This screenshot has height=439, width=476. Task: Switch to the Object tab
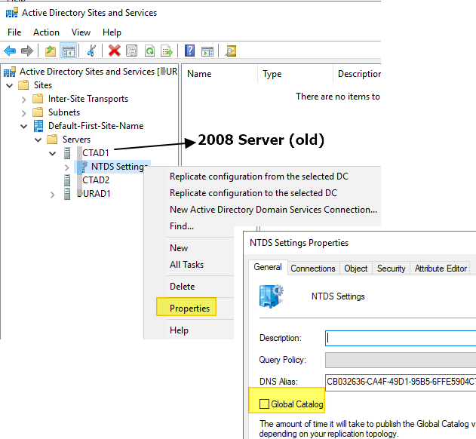tap(356, 269)
